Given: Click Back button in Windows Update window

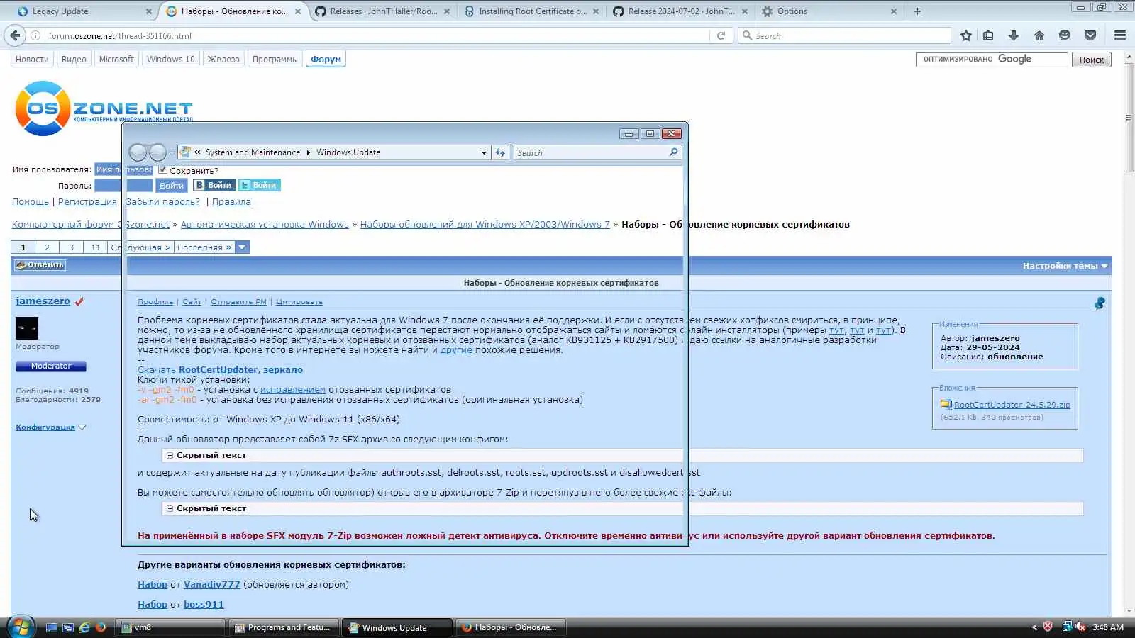Looking at the screenshot, I should coord(138,152).
